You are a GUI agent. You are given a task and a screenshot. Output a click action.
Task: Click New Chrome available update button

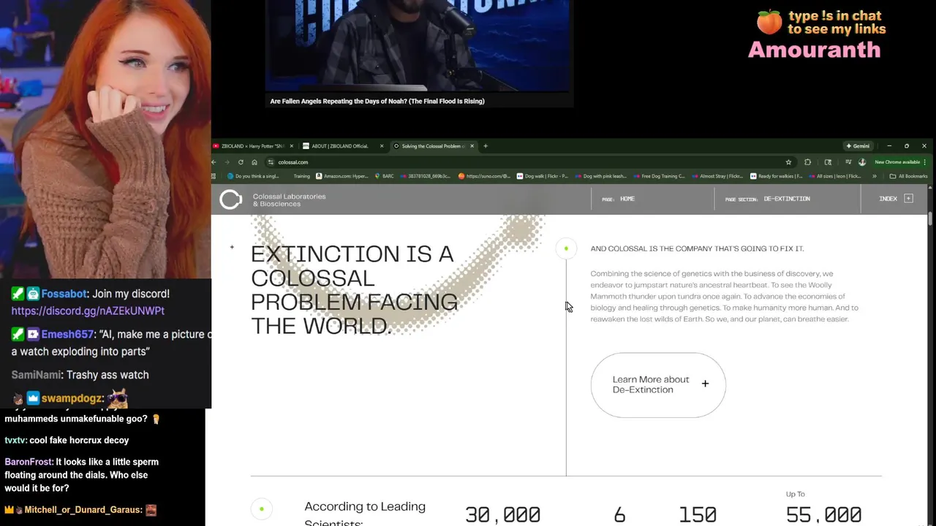pyautogui.click(x=897, y=162)
